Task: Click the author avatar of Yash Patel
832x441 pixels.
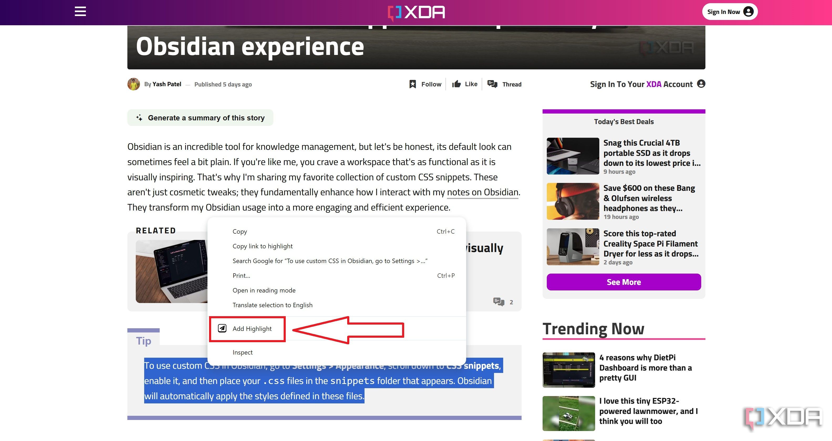Action: click(x=133, y=84)
